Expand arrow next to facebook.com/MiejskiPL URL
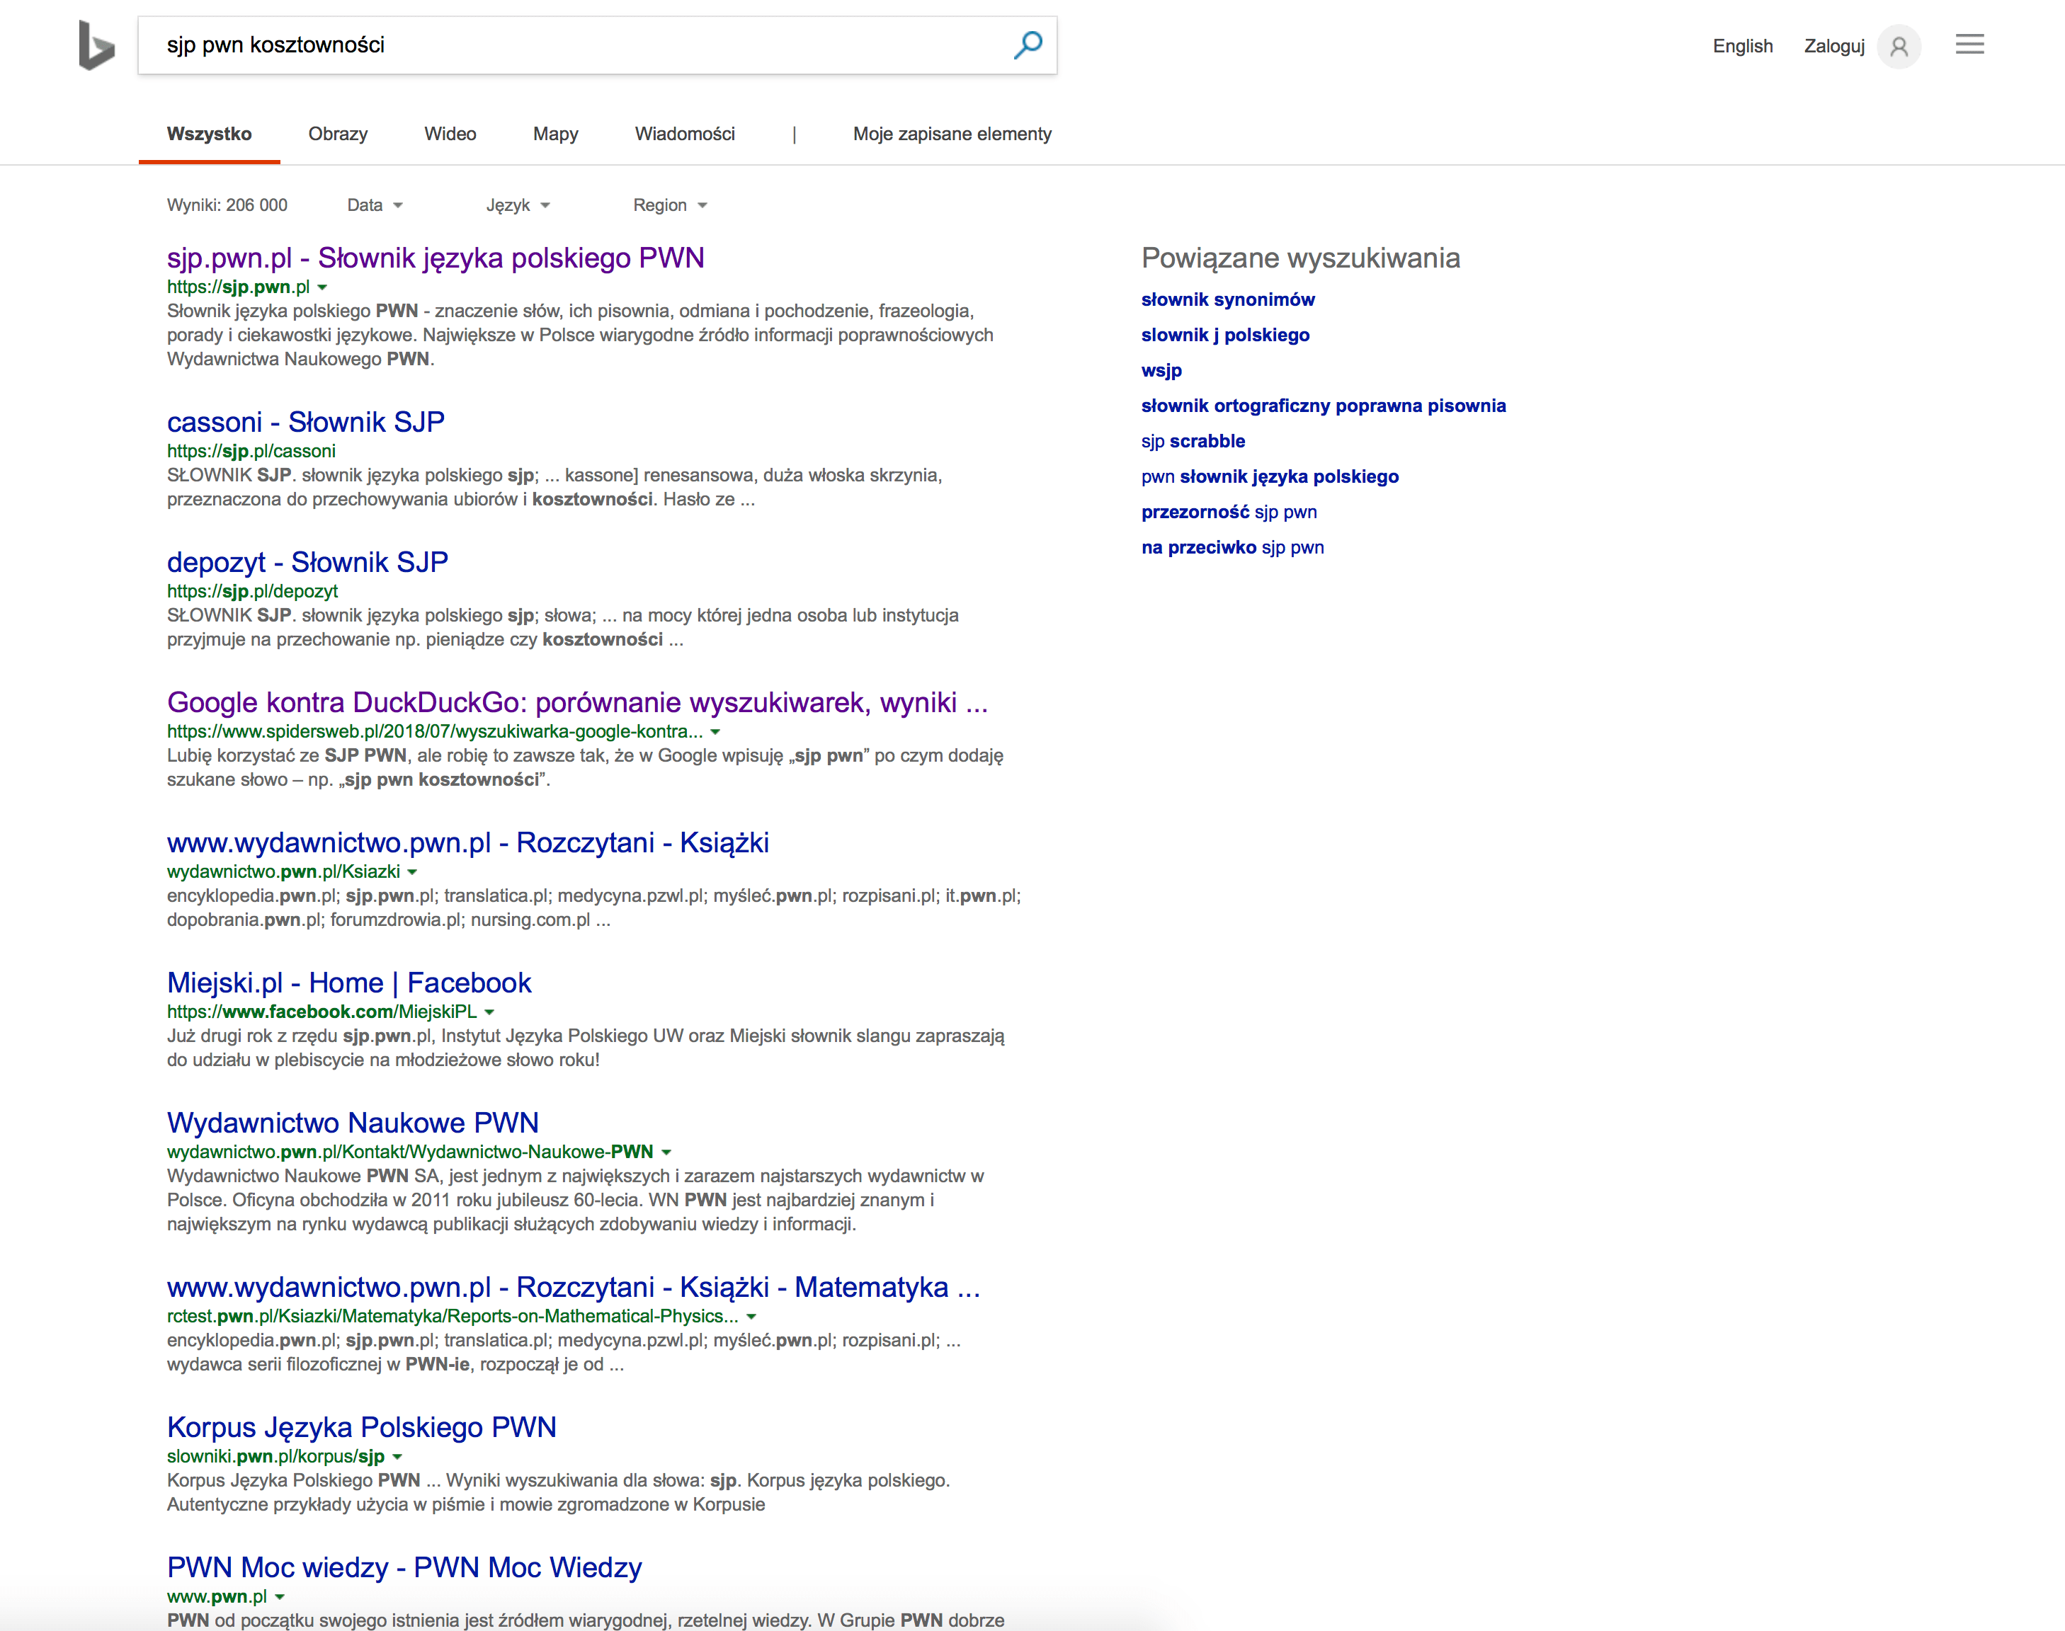2065x1631 pixels. [489, 1012]
